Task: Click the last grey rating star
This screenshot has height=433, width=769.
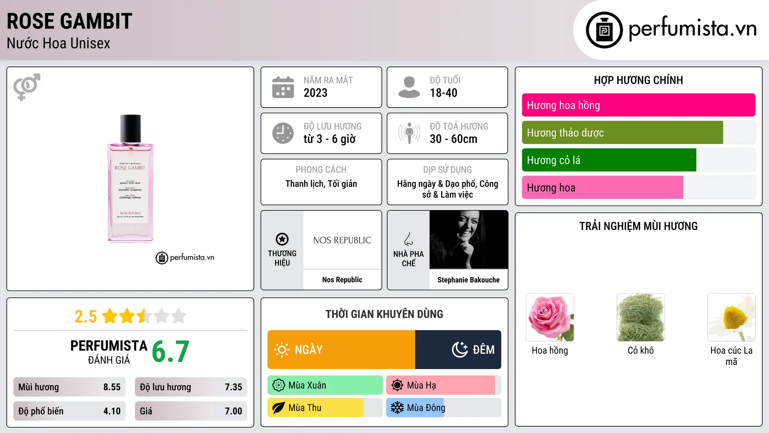Action: coord(179,316)
